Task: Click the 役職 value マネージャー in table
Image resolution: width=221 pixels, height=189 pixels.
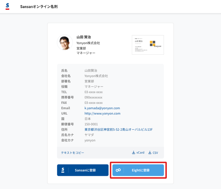Action: 94,87
